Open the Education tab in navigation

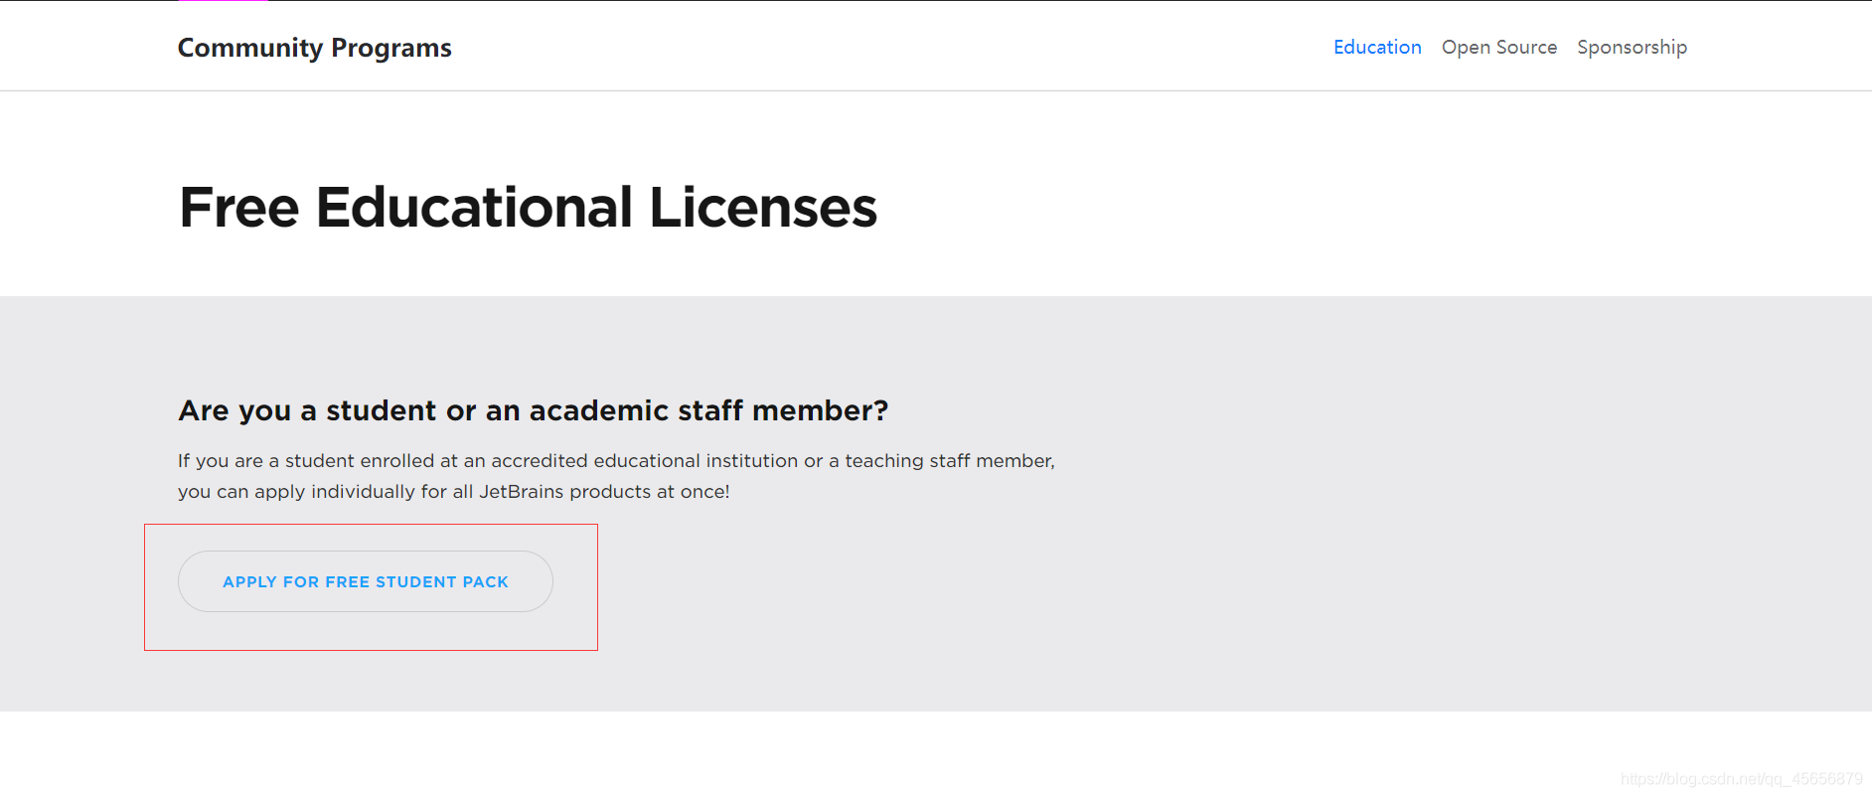coord(1376,47)
